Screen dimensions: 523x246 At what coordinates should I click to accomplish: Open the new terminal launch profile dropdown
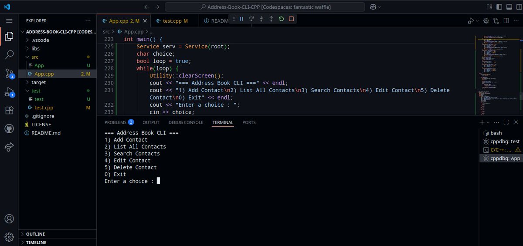(x=488, y=122)
